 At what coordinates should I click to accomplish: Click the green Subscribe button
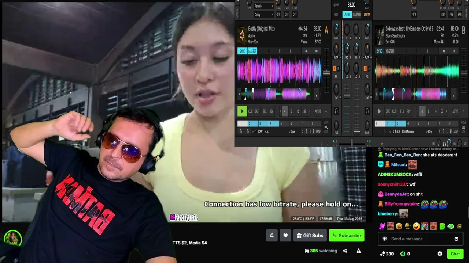[x=347, y=236]
